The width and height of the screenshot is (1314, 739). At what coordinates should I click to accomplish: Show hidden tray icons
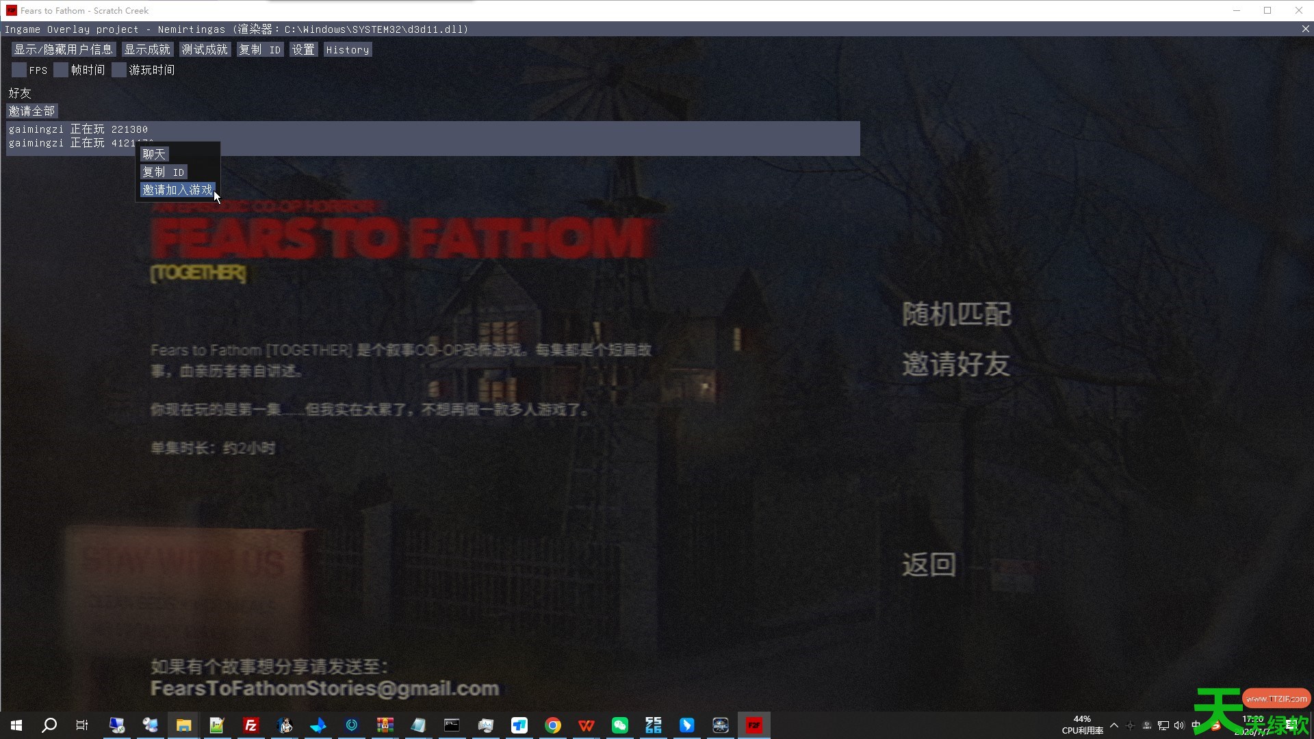click(x=1114, y=725)
